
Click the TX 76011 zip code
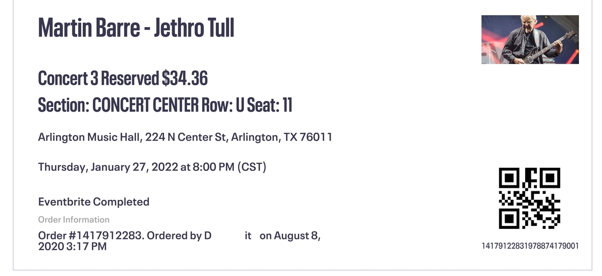coord(308,137)
